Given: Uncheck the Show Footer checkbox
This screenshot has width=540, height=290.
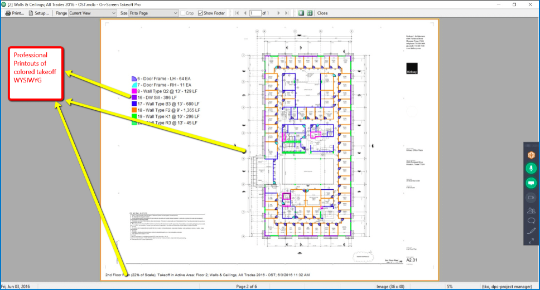Looking at the screenshot, I should [x=200, y=13].
